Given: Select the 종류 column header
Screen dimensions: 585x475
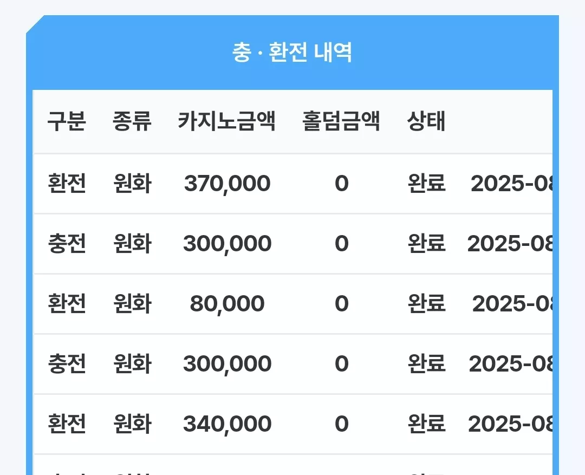Looking at the screenshot, I should 132,121.
